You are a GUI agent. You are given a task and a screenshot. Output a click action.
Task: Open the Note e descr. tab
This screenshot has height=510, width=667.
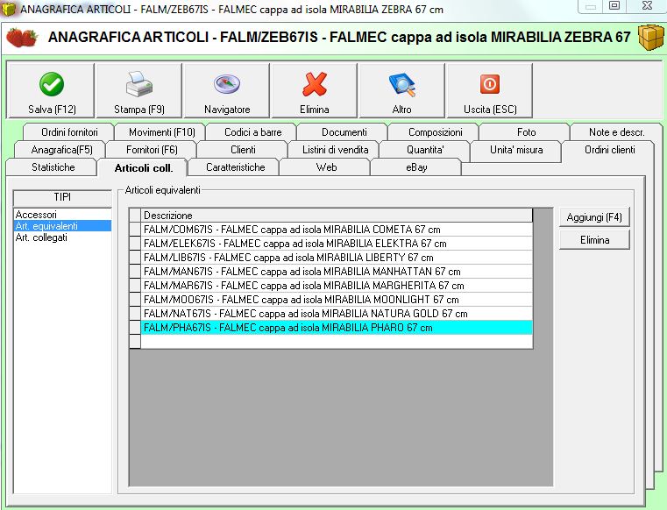[616, 132]
